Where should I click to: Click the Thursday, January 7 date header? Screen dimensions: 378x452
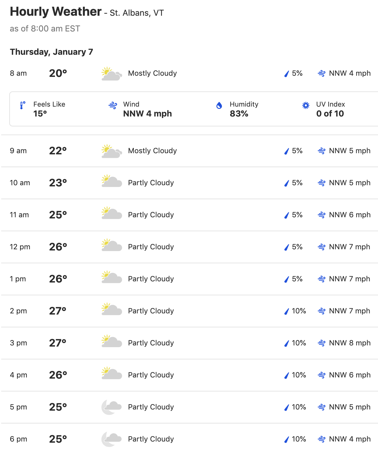(51, 52)
